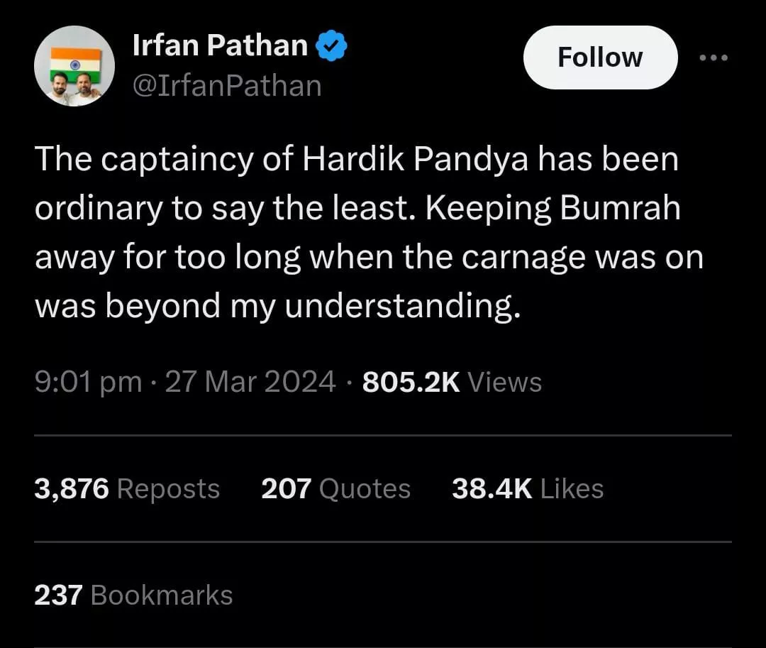The width and height of the screenshot is (766, 648).
Task: Click the word "carnage" in the tweet
Action: tap(524, 257)
